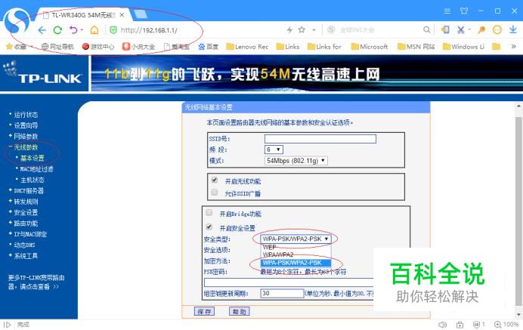
Task: Click the 保存 save button
Action: point(204,311)
